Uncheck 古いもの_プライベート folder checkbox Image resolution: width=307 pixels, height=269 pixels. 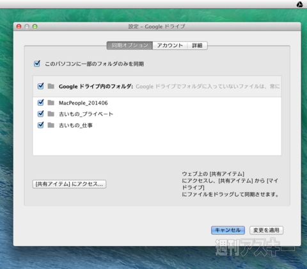40,113
